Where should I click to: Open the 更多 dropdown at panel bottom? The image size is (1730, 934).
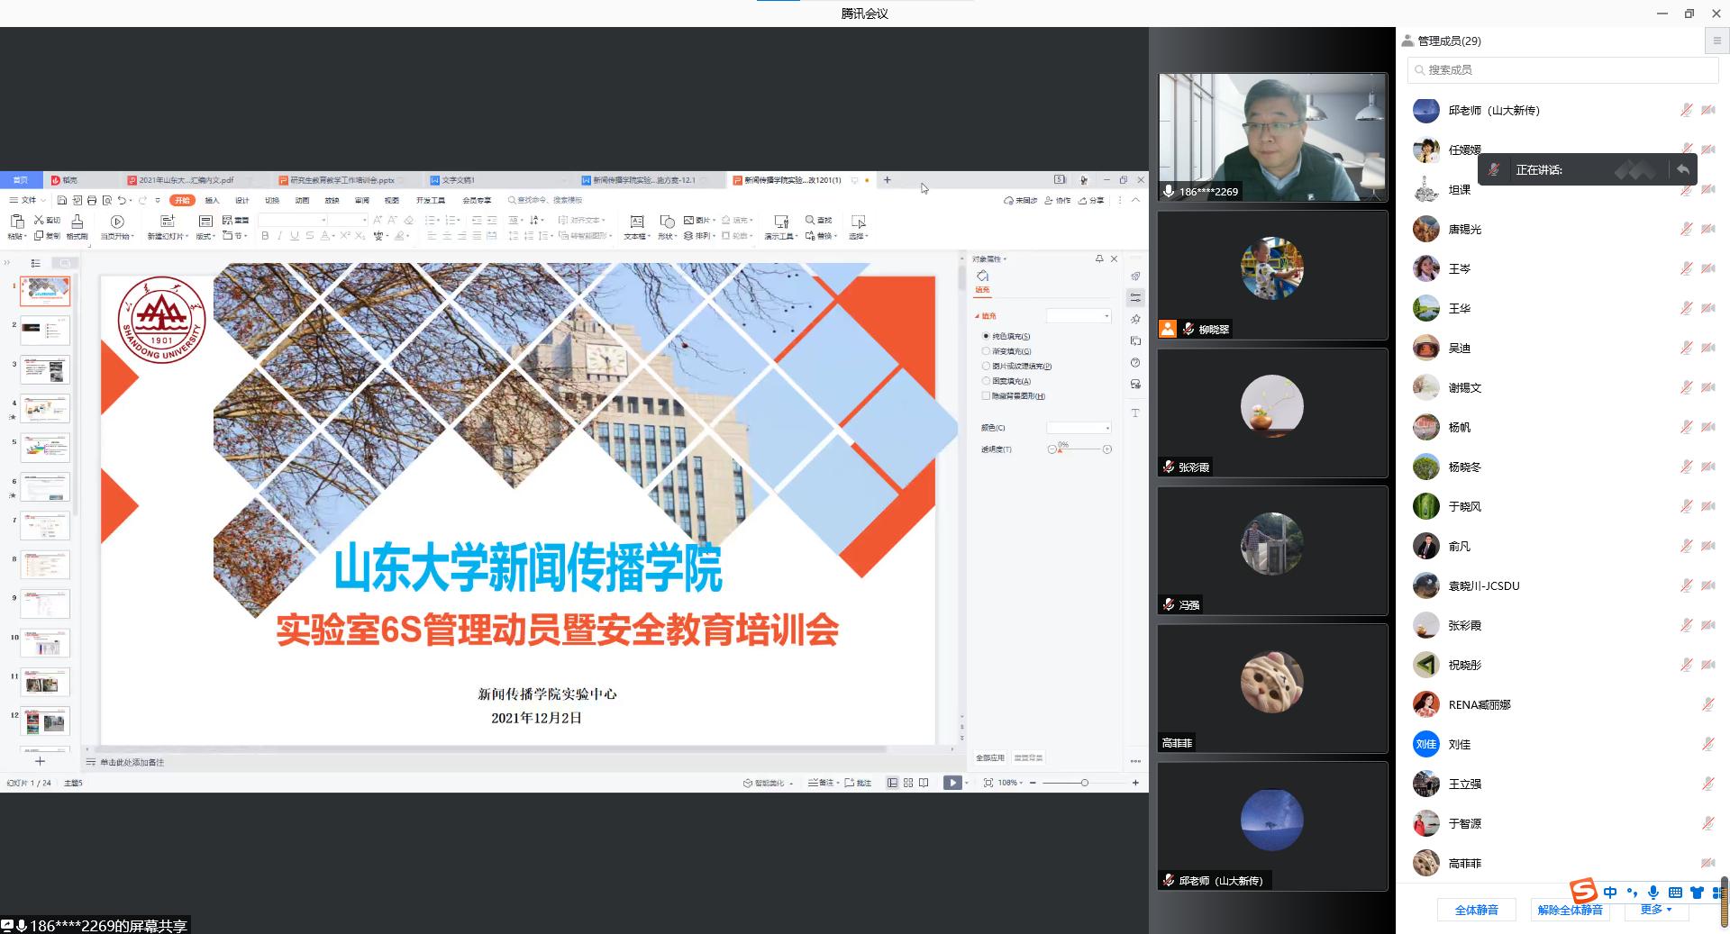point(1655,910)
